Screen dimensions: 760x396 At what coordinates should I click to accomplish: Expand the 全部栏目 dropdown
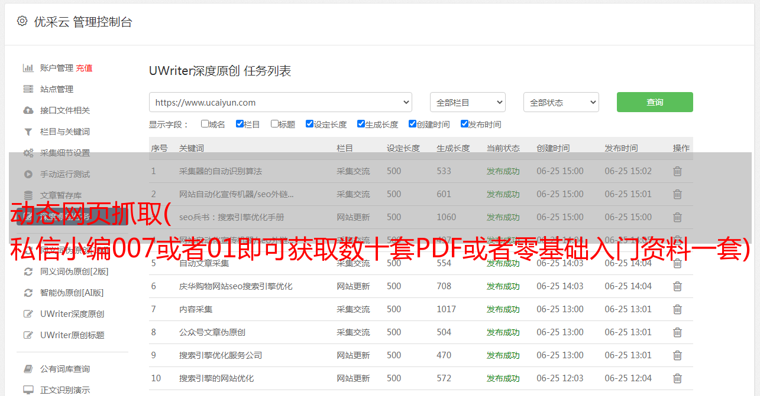pyautogui.click(x=467, y=102)
